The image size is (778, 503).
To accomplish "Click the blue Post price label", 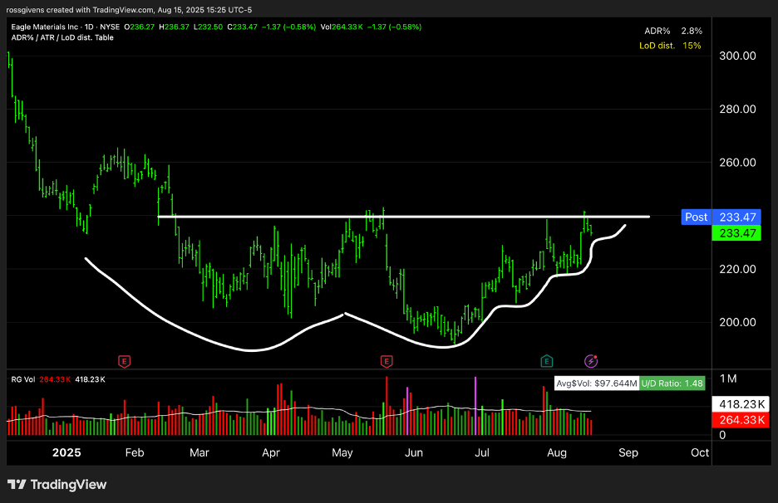I will [x=696, y=217].
